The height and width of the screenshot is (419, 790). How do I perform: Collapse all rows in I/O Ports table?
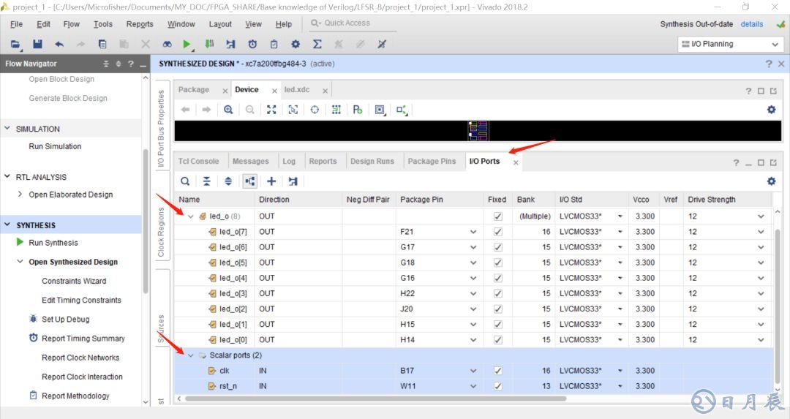click(207, 181)
